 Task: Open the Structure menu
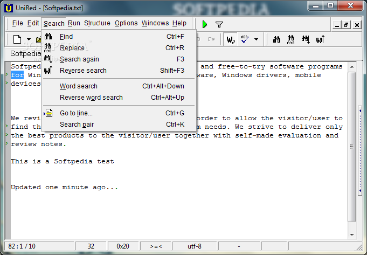97,23
